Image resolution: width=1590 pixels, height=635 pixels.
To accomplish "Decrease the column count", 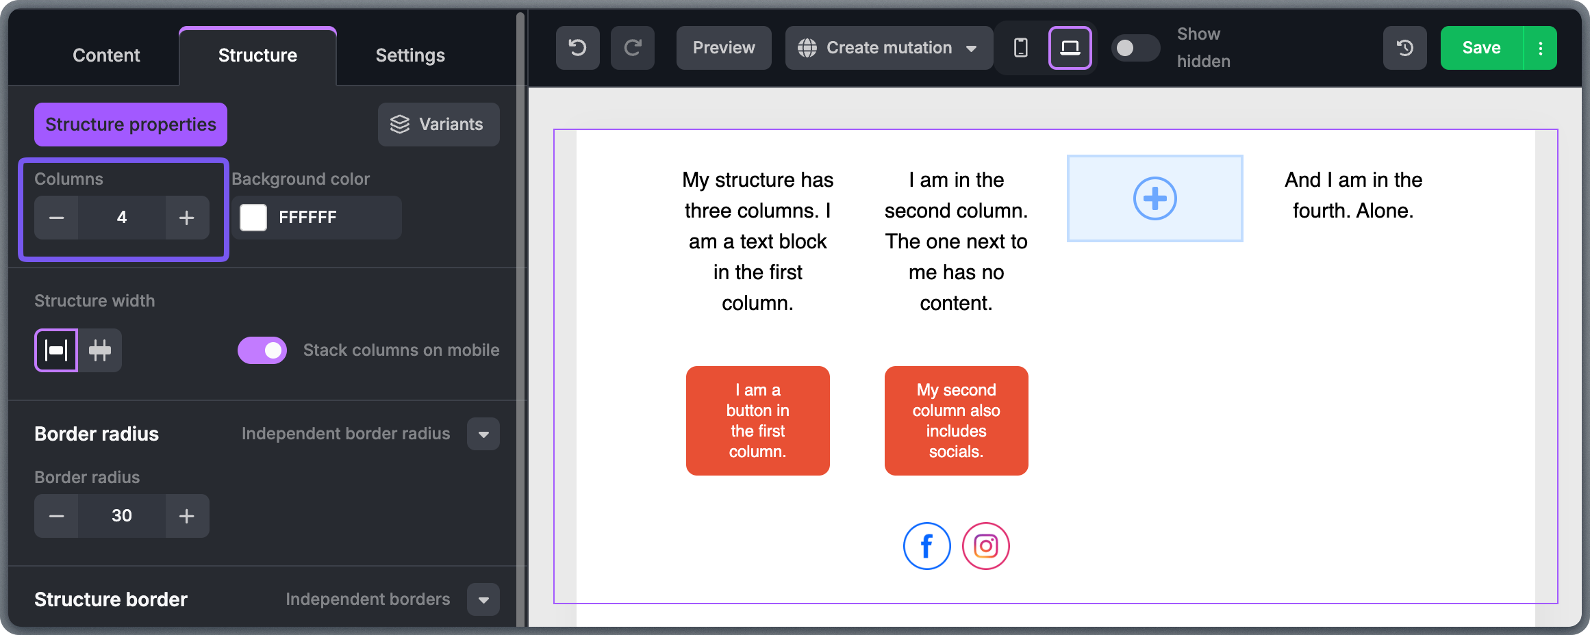I will (56, 218).
